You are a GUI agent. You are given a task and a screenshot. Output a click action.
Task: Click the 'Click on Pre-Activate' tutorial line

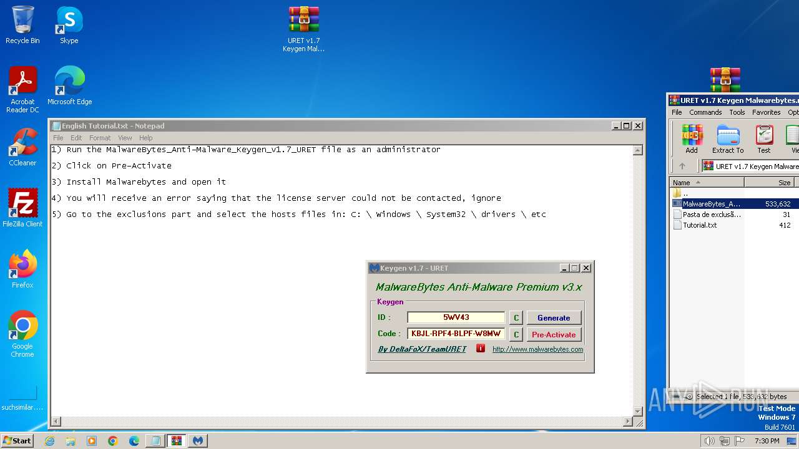click(x=111, y=166)
